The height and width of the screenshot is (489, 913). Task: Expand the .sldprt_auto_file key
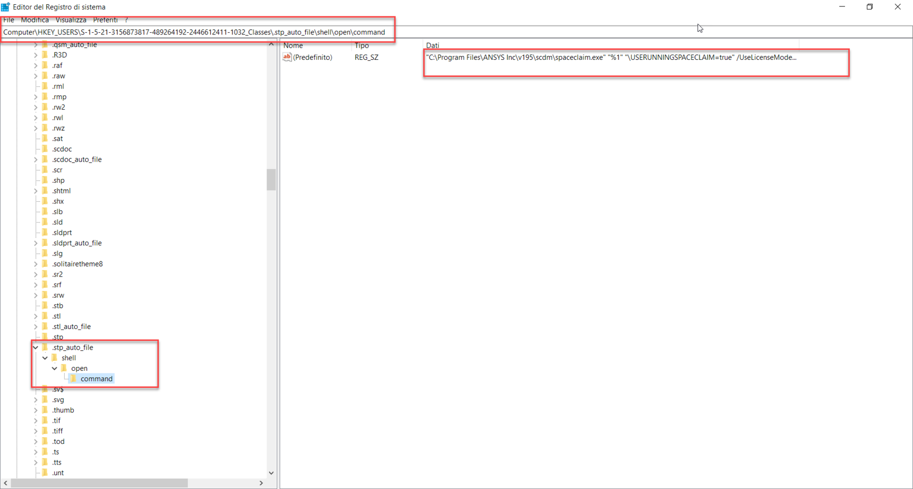(36, 243)
